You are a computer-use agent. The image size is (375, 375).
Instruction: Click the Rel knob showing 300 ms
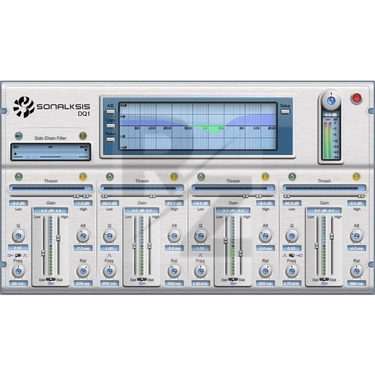[x=357, y=271]
